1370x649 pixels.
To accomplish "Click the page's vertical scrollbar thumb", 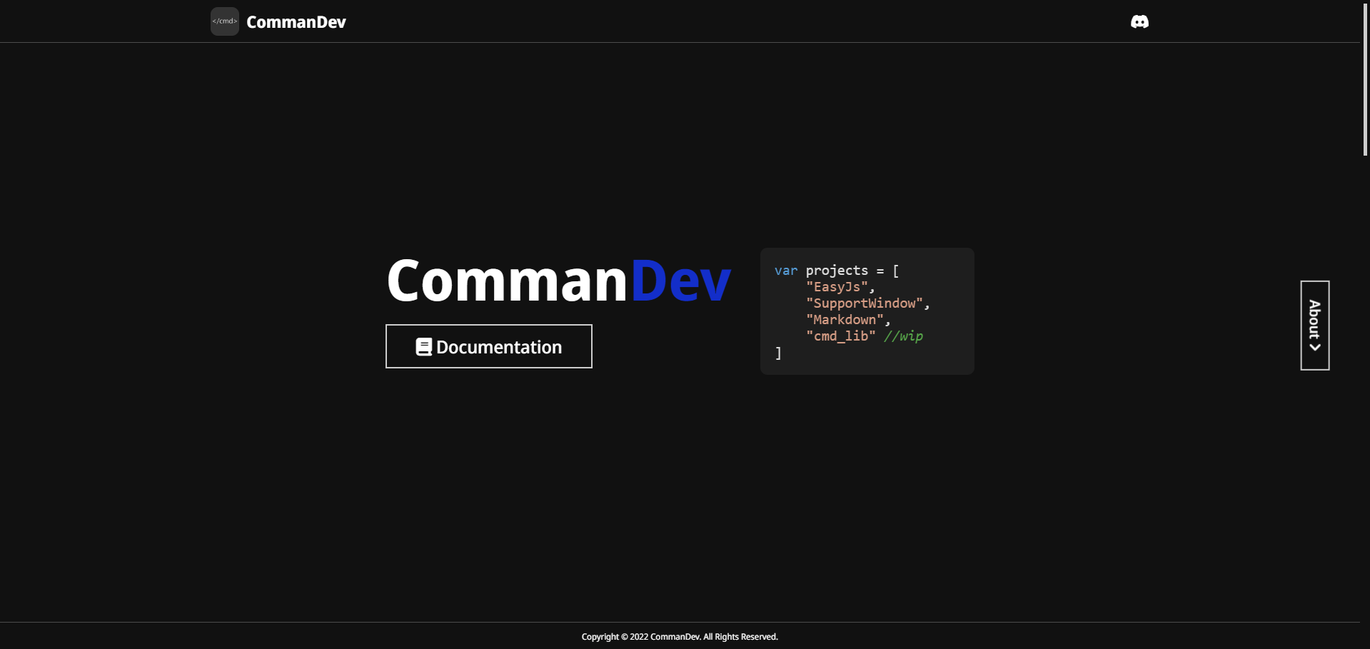I will click(x=1365, y=79).
